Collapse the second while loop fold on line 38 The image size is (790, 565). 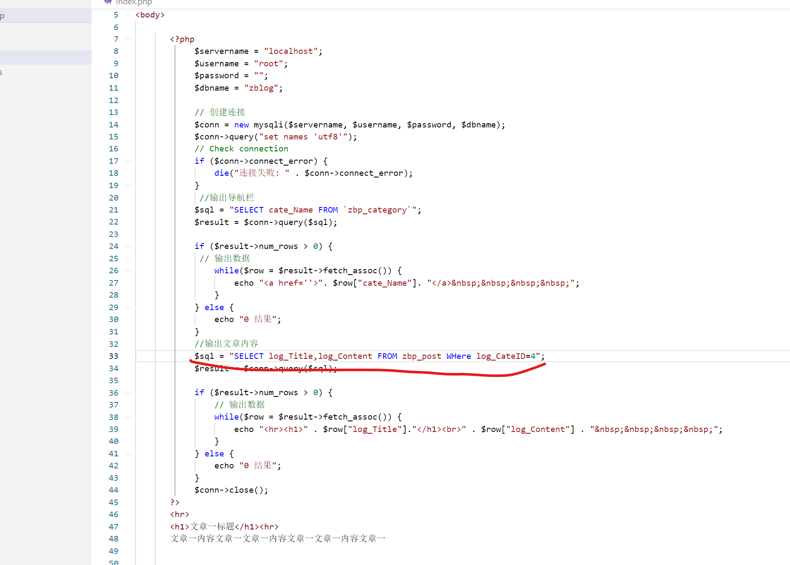(128, 417)
